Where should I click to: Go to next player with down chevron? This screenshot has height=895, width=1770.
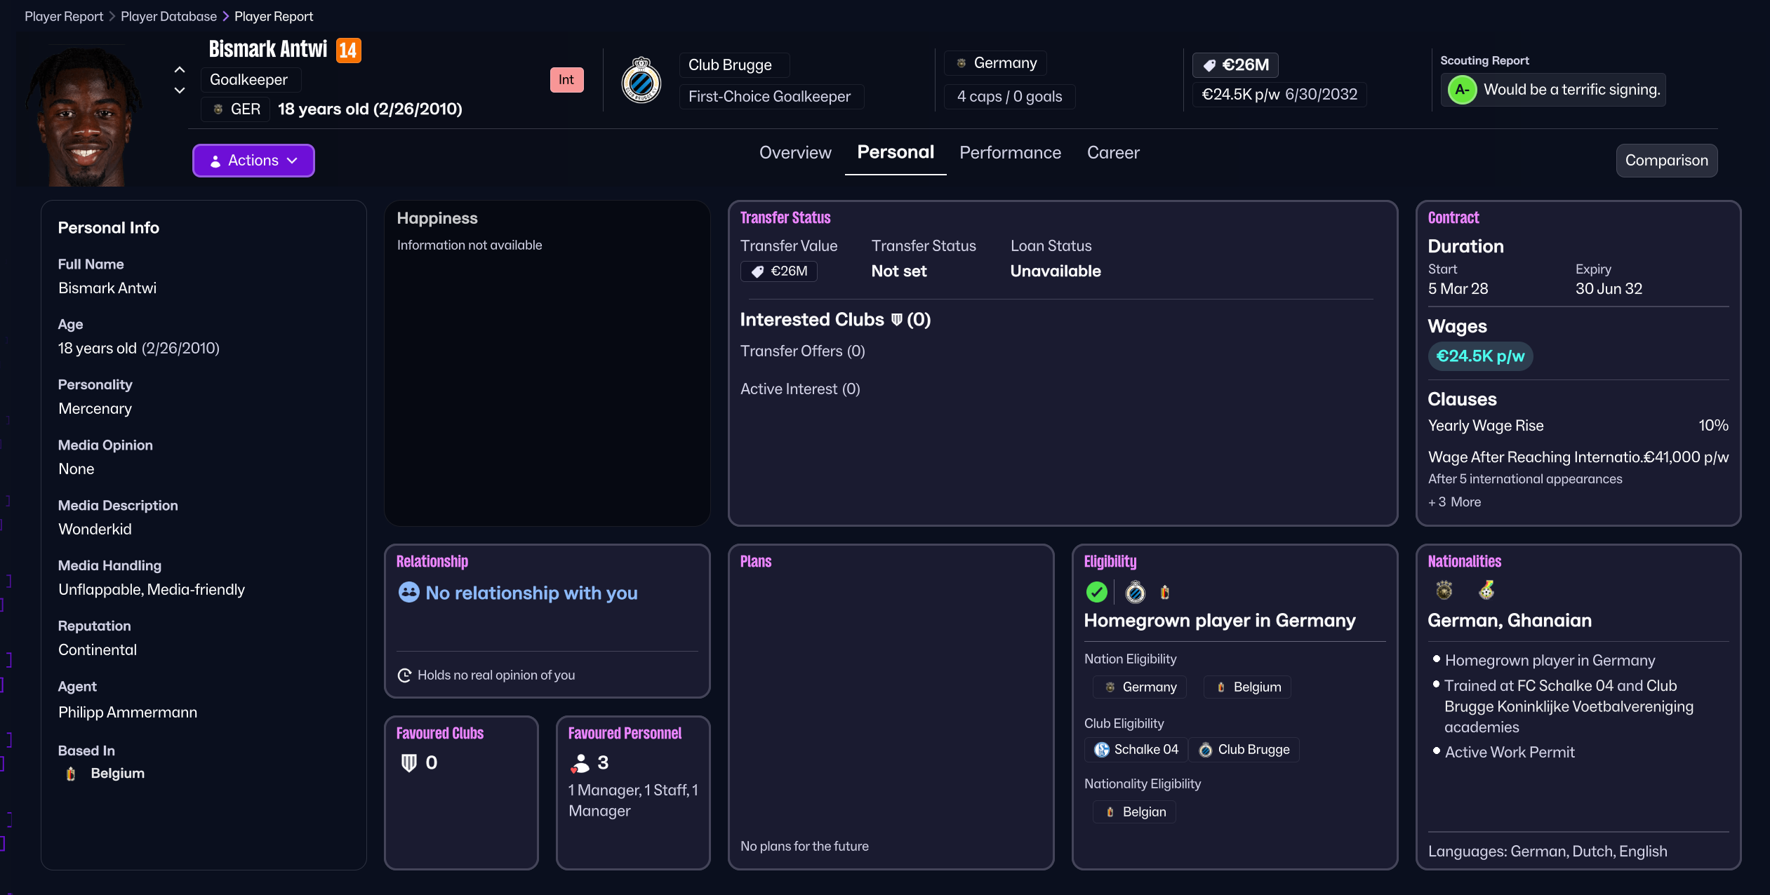(180, 90)
